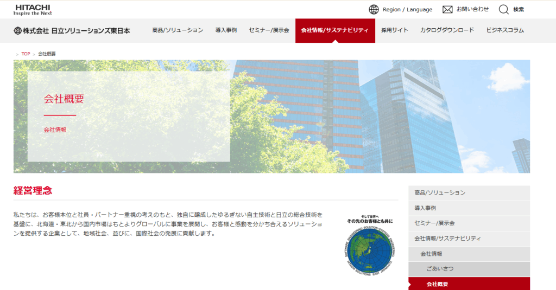The image size is (556, 290).
Task: Go to the TOP breadcrumb link
Action: tap(26, 54)
